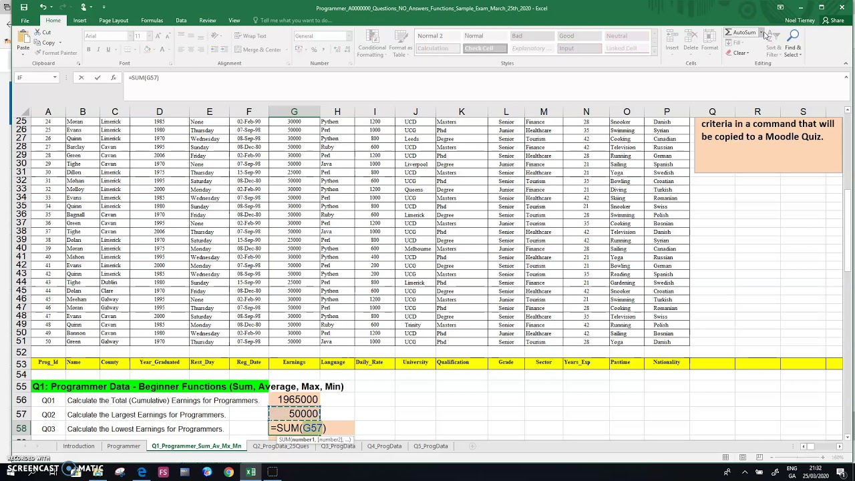Image resolution: width=855 pixels, height=481 pixels.
Task: Center align text horizontally
Action: point(191,49)
